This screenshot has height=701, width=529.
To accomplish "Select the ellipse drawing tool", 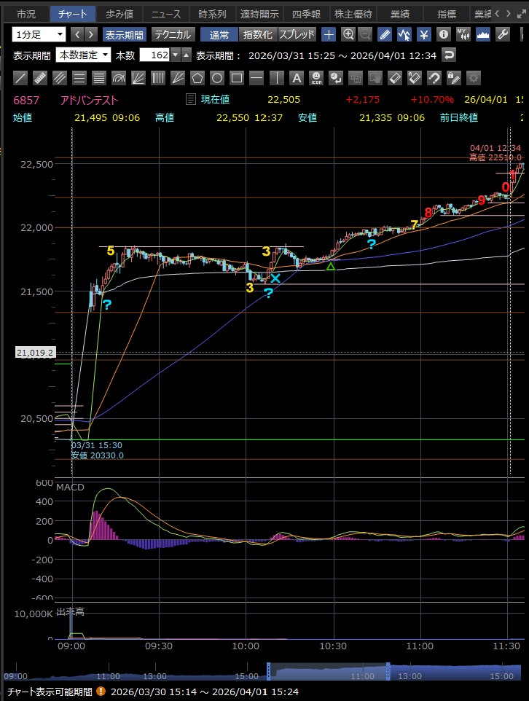I will pyautogui.click(x=217, y=78).
